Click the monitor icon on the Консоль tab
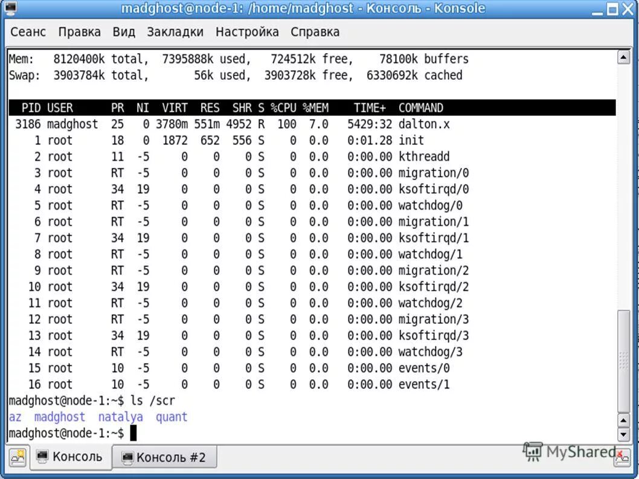The image size is (639, 479). [42, 457]
